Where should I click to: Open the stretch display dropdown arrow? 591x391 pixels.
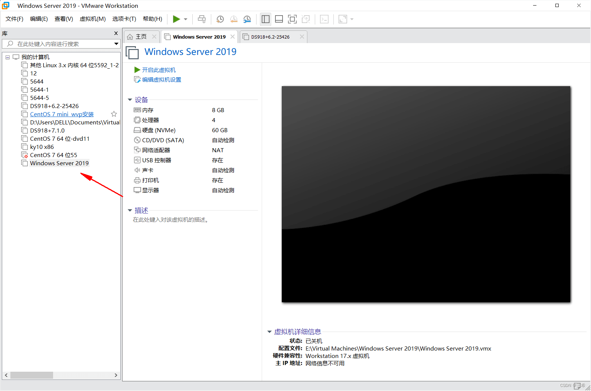click(x=352, y=19)
